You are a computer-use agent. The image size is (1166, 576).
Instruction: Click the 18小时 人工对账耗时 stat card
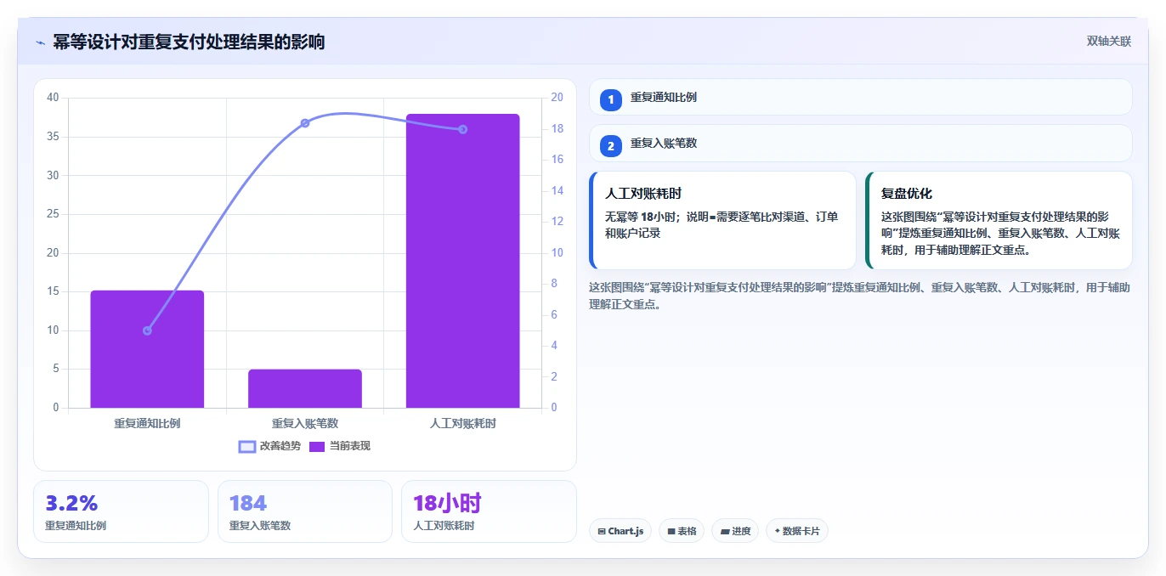(x=489, y=511)
